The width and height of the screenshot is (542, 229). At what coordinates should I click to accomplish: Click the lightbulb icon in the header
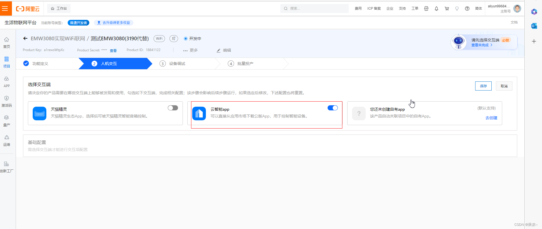coord(457,9)
